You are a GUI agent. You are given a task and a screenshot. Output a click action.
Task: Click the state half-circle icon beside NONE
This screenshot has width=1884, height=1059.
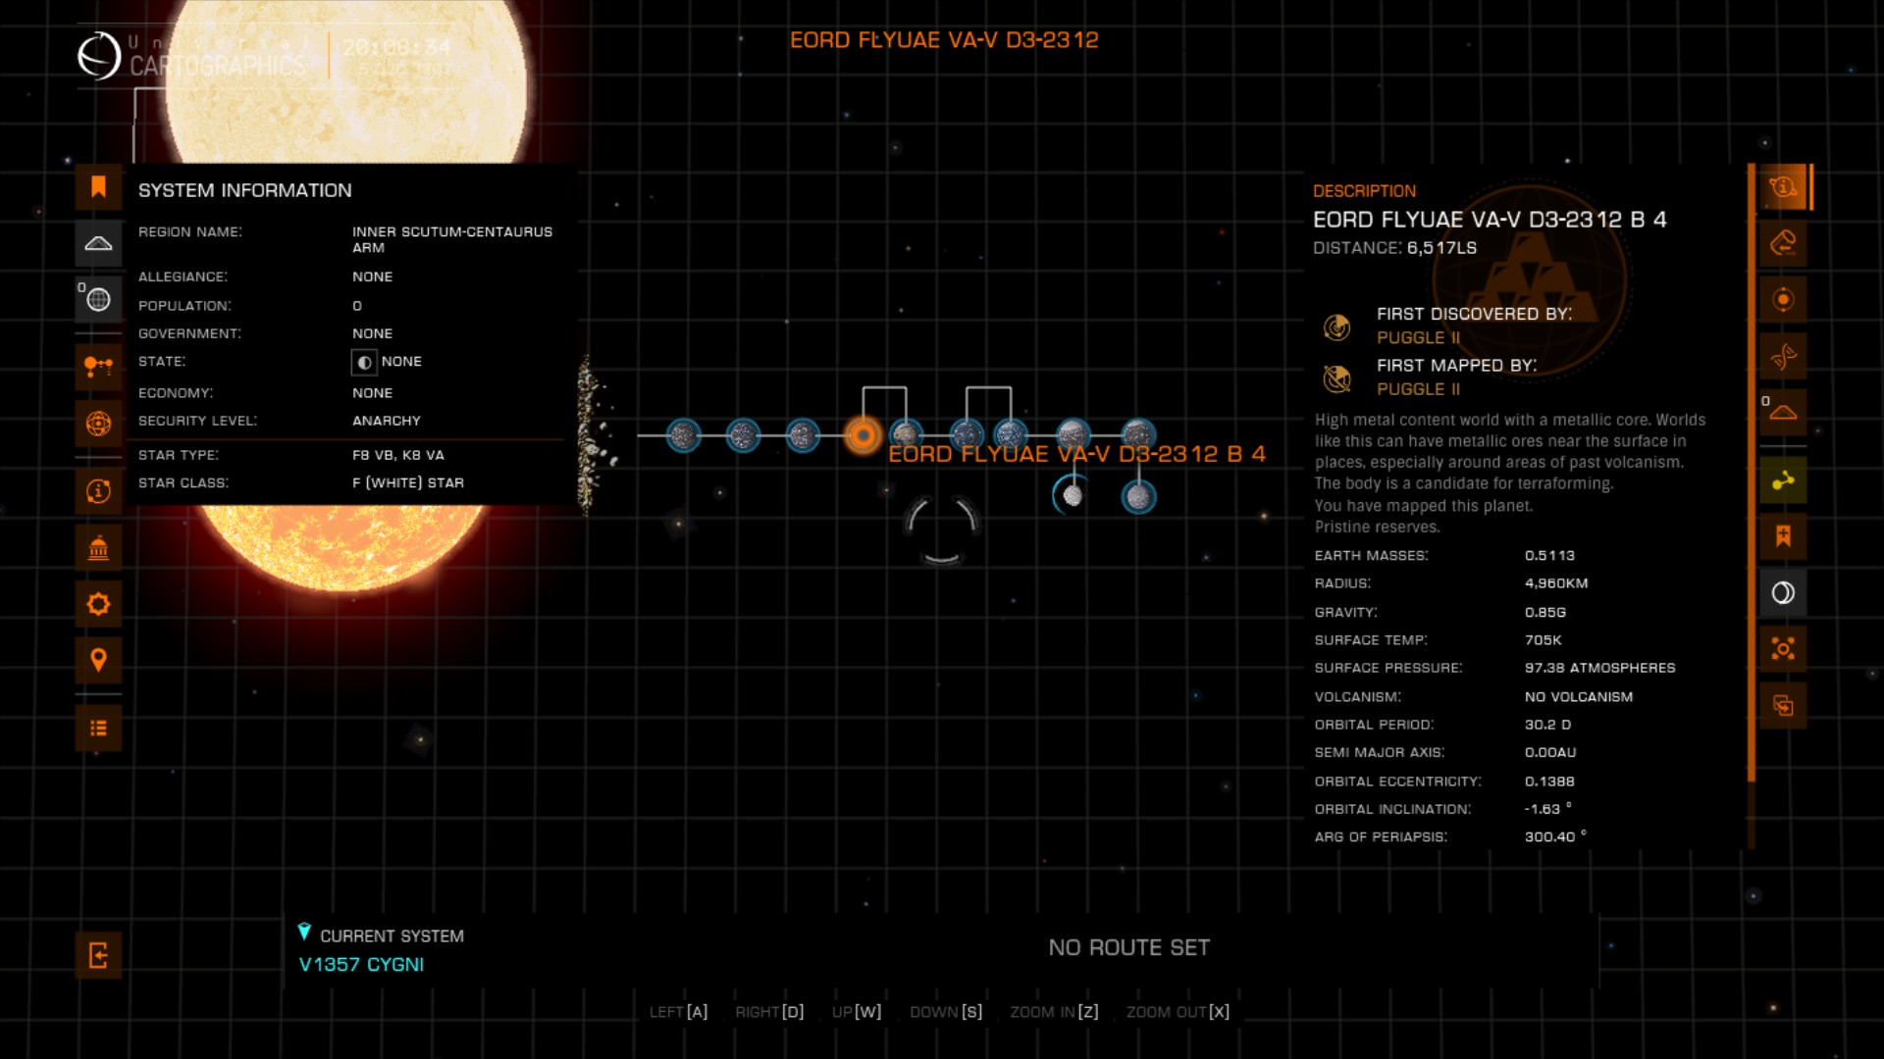pyautogui.click(x=364, y=362)
